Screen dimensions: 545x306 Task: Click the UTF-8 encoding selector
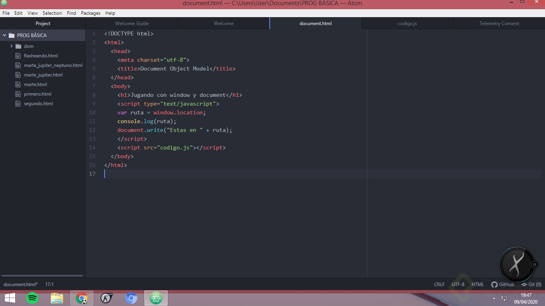(458, 284)
